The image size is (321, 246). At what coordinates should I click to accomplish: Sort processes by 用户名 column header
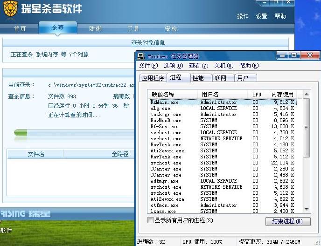(223, 95)
